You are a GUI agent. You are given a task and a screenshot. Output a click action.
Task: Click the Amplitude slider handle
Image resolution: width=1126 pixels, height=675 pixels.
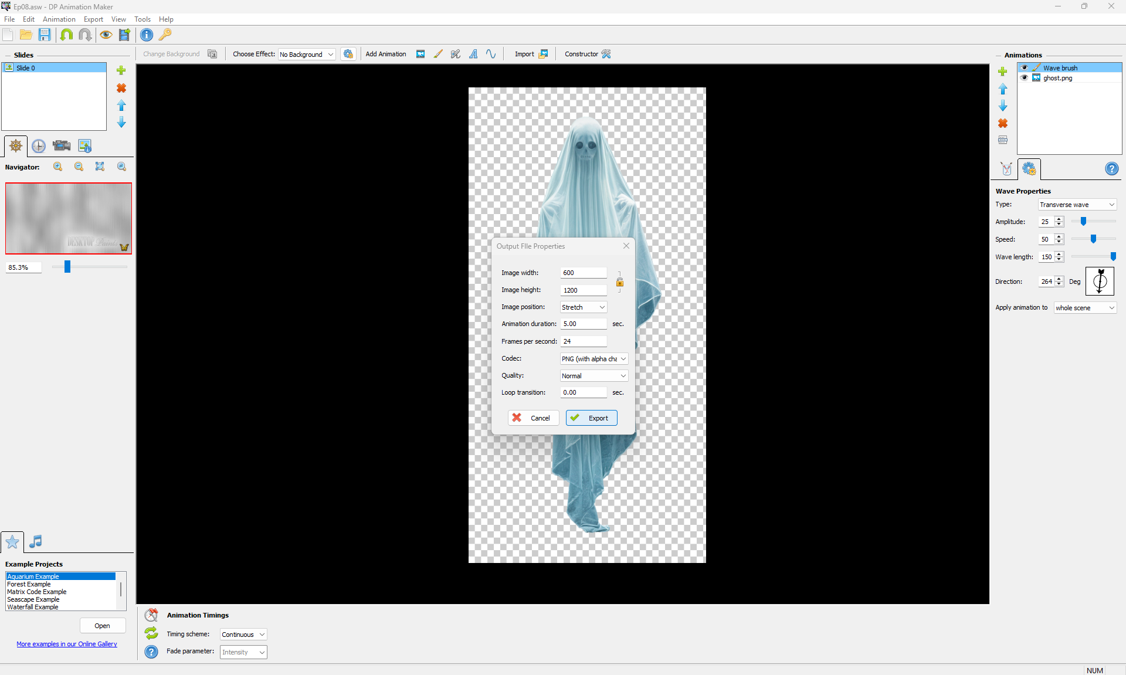(x=1084, y=222)
